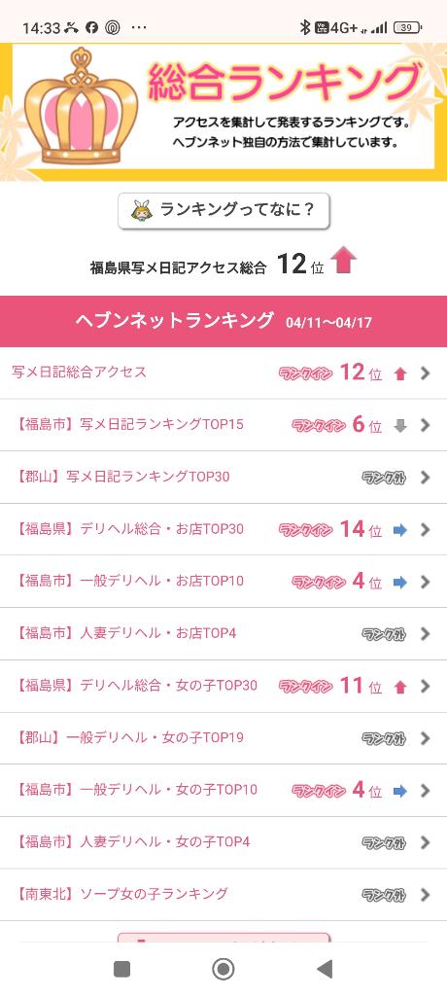Click the large pink up arrow beside 12位
The width and height of the screenshot is (447, 996).
click(x=343, y=261)
